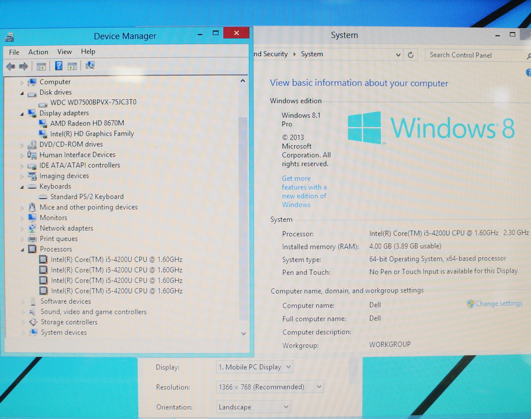Select the 'Print queues' tree label

click(58, 238)
